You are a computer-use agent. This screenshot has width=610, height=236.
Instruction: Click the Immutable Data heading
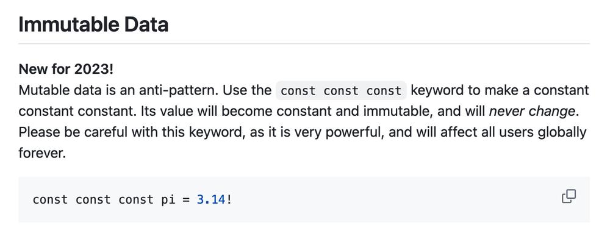click(x=93, y=24)
